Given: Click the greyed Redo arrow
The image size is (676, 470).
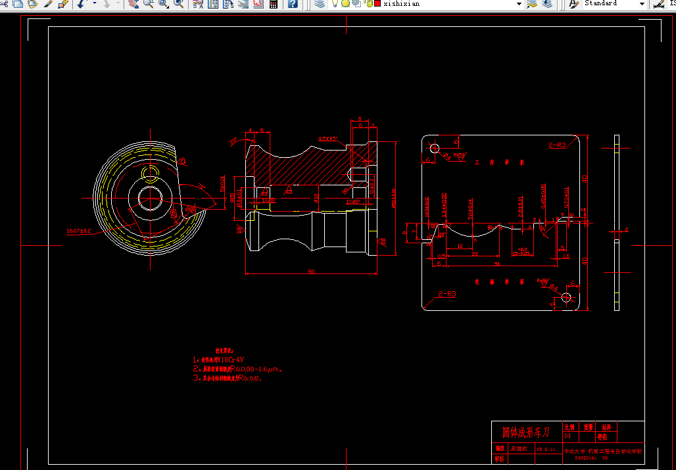Looking at the screenshot, I should click(x=106, y=3).
